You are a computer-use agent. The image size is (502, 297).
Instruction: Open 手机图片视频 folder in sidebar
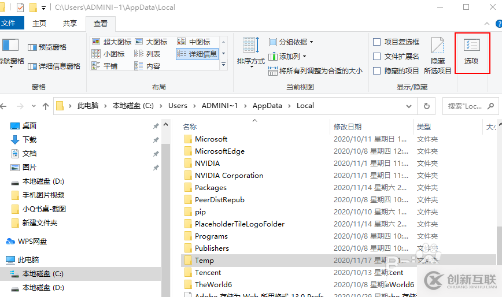pyautogui.click(x=38, y=195)
